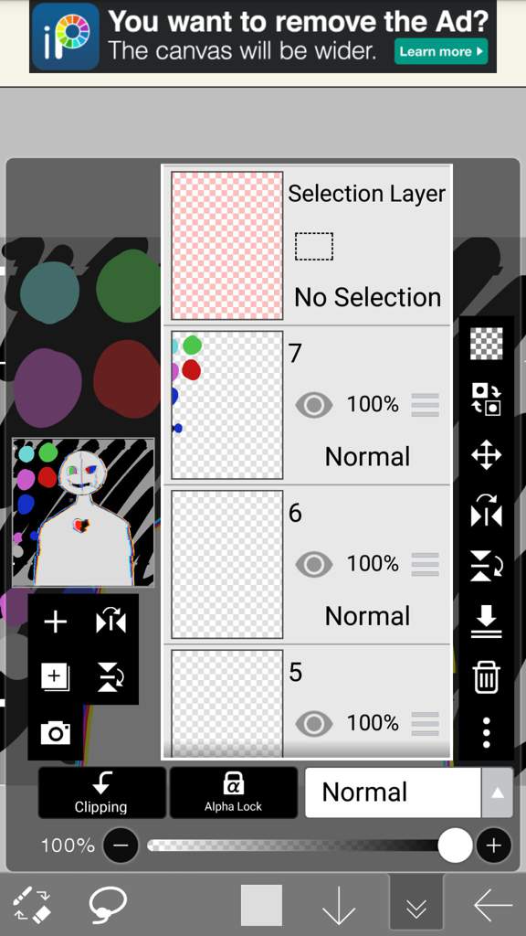526x936 pixels.
Task: Increase opacity with the plus button
Action: [493, 846]
